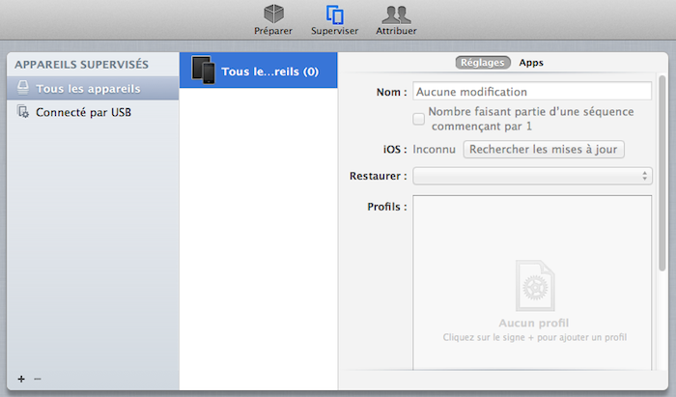Open the Apps tab

531,63
